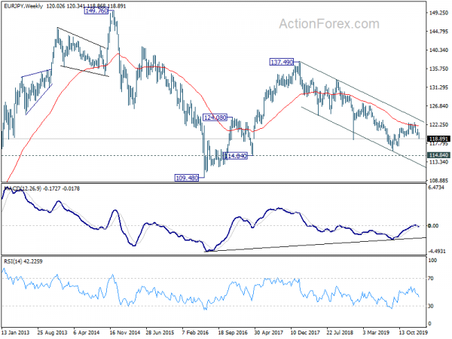Viewport: 452px width, 339px height.
Task: Click the 13 Jan 2013 date label
Action: 16,332
